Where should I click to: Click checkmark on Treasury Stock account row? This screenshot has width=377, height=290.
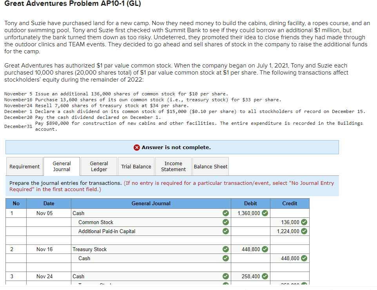coord(225,249)
